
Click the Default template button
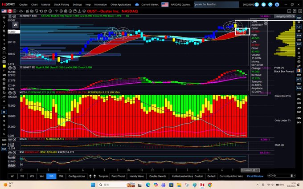[211, 176]
